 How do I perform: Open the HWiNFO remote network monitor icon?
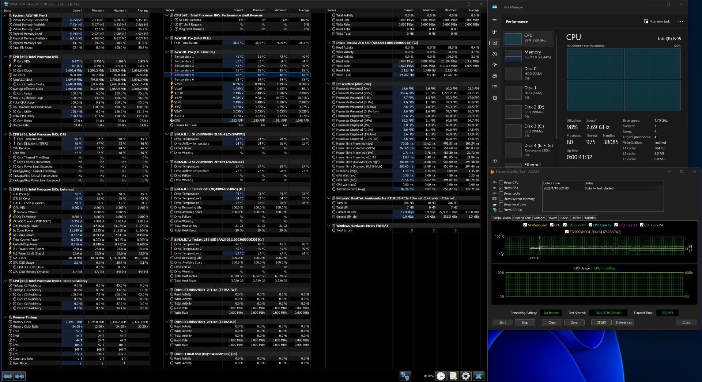click(405, 376)
